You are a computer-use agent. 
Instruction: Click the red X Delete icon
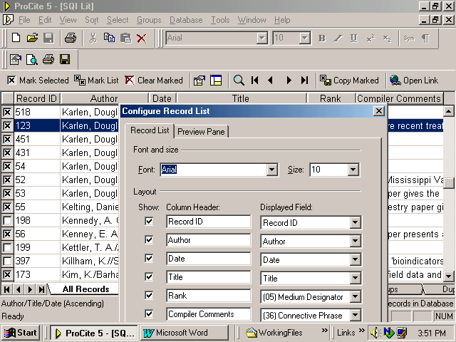click(x=142, y=38)
